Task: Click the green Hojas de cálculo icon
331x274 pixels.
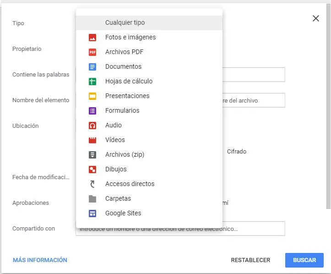Action: (92, 81)
